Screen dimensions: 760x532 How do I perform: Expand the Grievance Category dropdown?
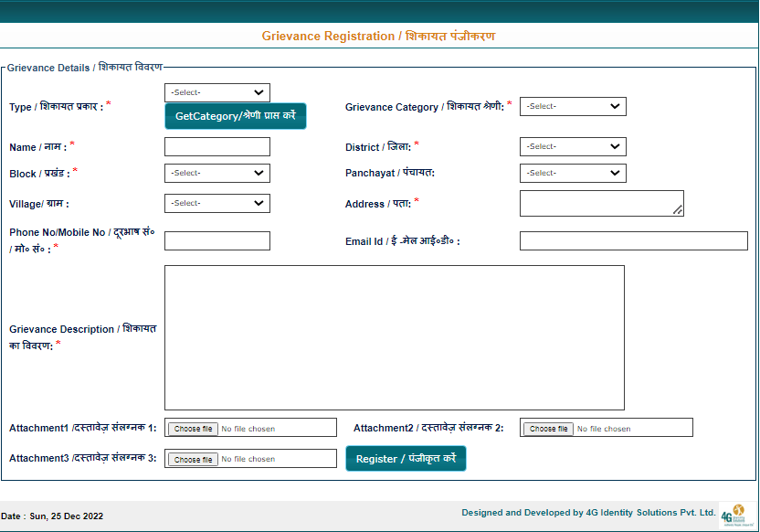point(573,106)
